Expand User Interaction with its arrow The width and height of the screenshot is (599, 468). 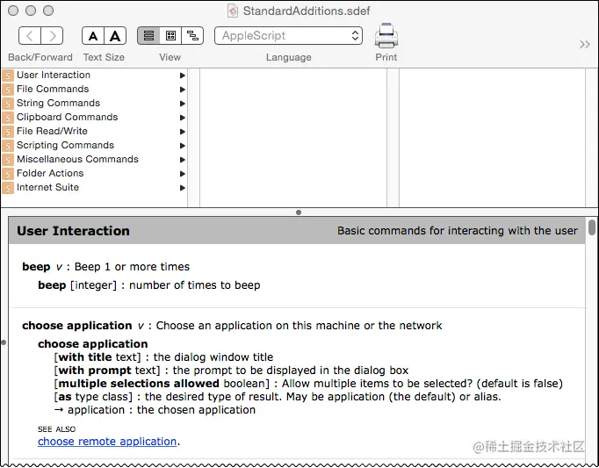pos(182,76)
